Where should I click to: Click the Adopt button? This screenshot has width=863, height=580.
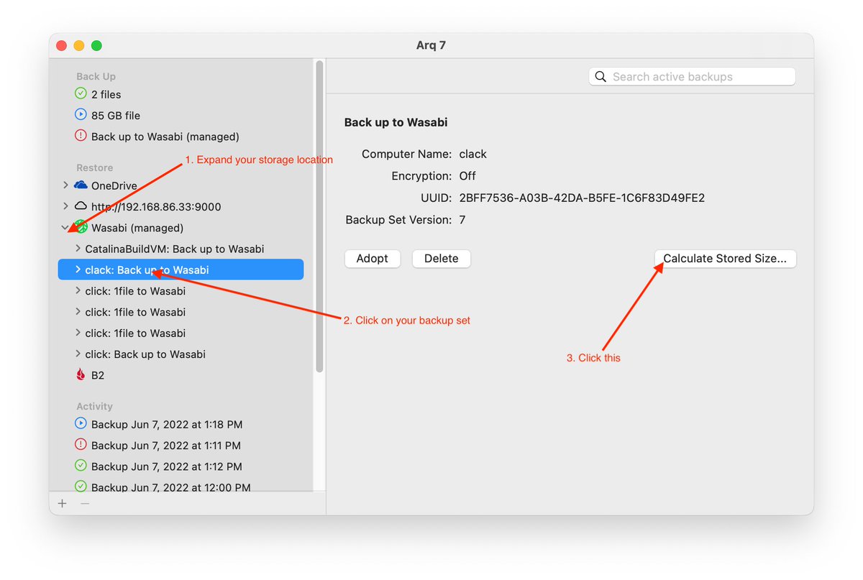[x=373, y=259]
